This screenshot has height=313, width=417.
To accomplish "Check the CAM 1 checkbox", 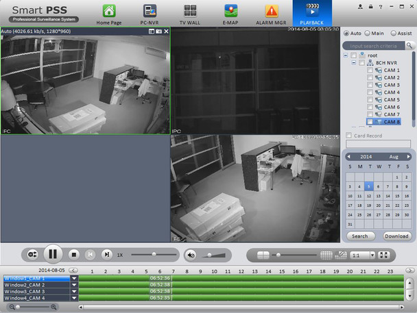I will (x=370, y=70).
